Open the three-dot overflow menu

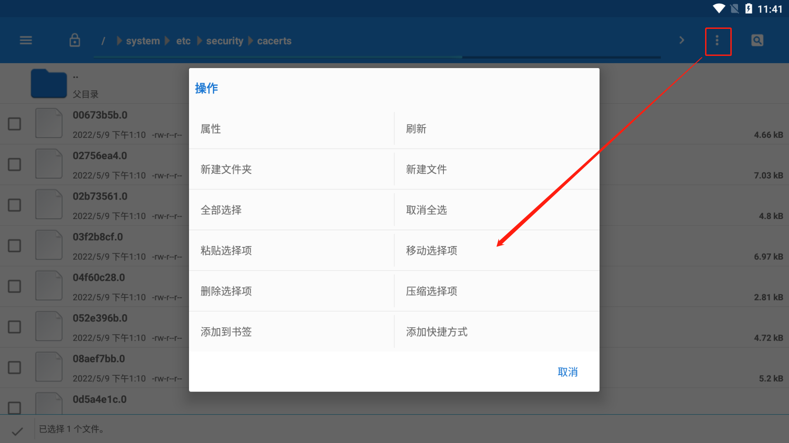[717, 41]
